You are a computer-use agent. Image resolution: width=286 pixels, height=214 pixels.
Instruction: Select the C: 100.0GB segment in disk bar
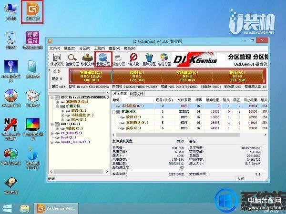tap(91, 76)
